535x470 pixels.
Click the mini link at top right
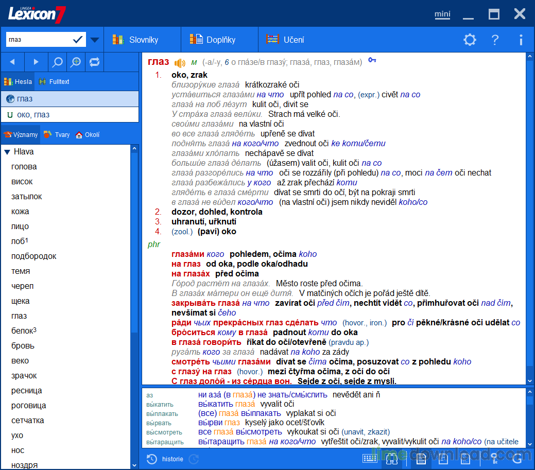442,14
